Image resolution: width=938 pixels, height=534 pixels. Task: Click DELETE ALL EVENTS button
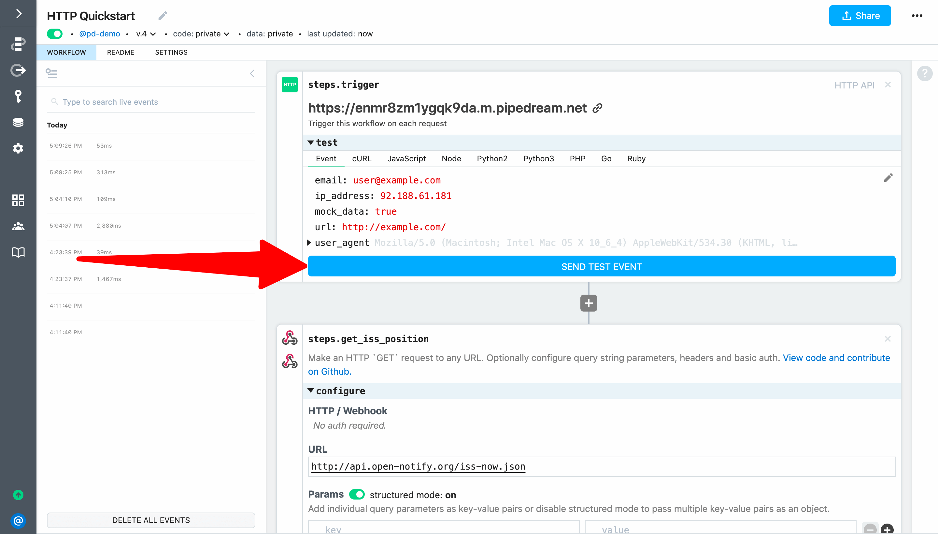point(151,520)
